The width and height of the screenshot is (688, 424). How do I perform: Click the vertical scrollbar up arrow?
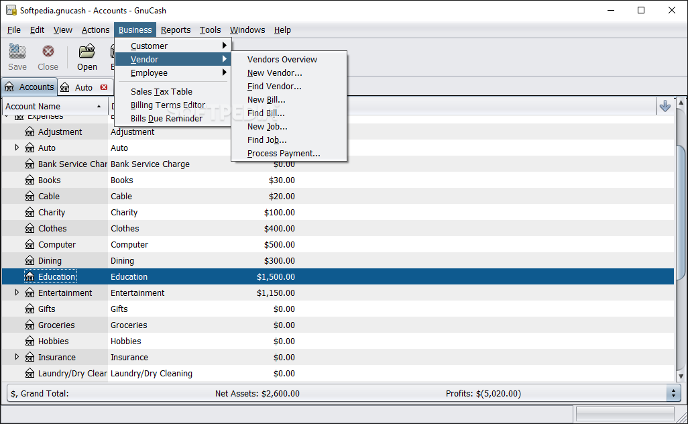coord(681,103)
